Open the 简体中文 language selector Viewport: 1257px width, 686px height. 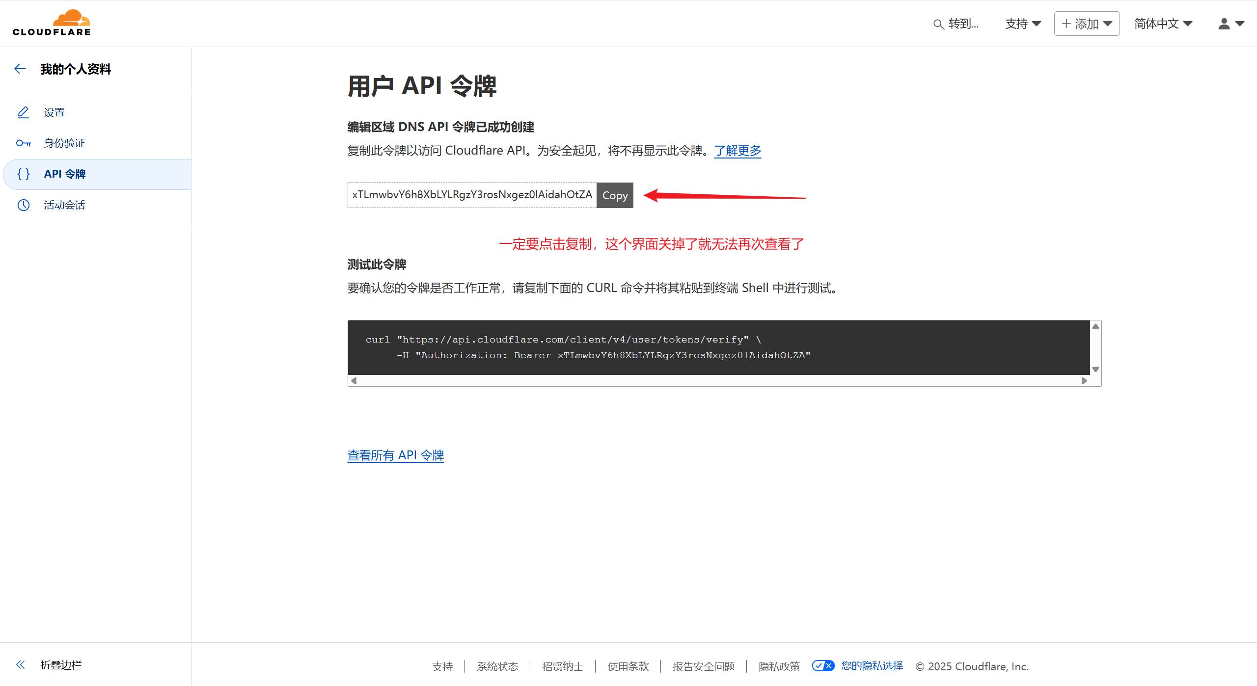[1163, 24]
